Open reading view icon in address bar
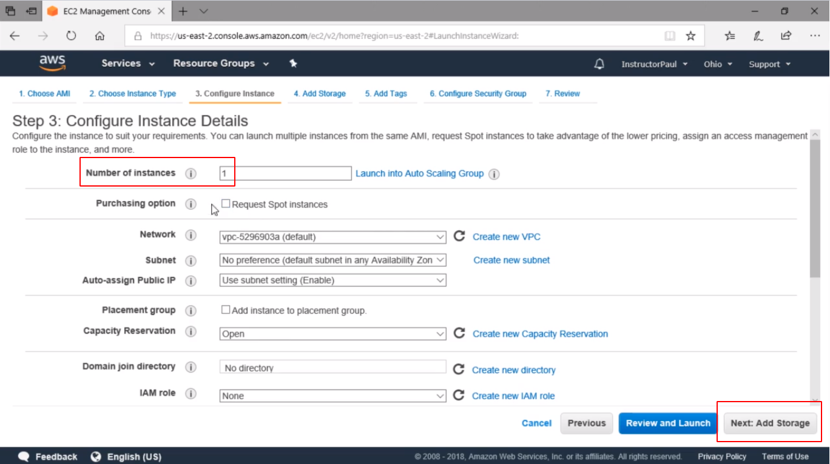Viewport: 830px width, 464px height. click(x=670, y=36)
